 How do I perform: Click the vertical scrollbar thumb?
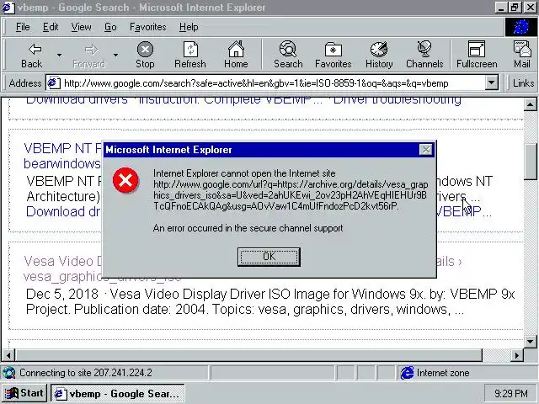[530, 161]
